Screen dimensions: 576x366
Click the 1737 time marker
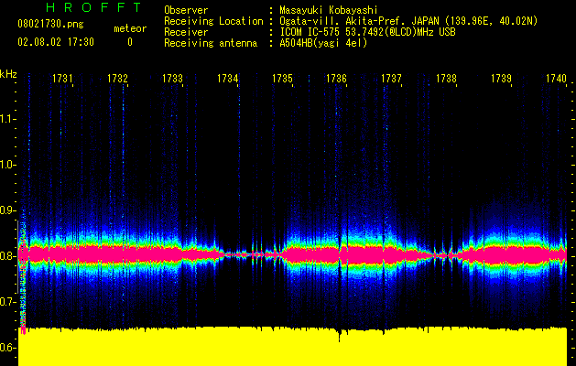pos(391,79)
